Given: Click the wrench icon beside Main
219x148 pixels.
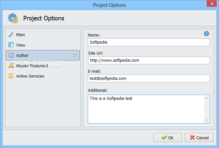Looking at the screenshot, I should click(11, 35).
